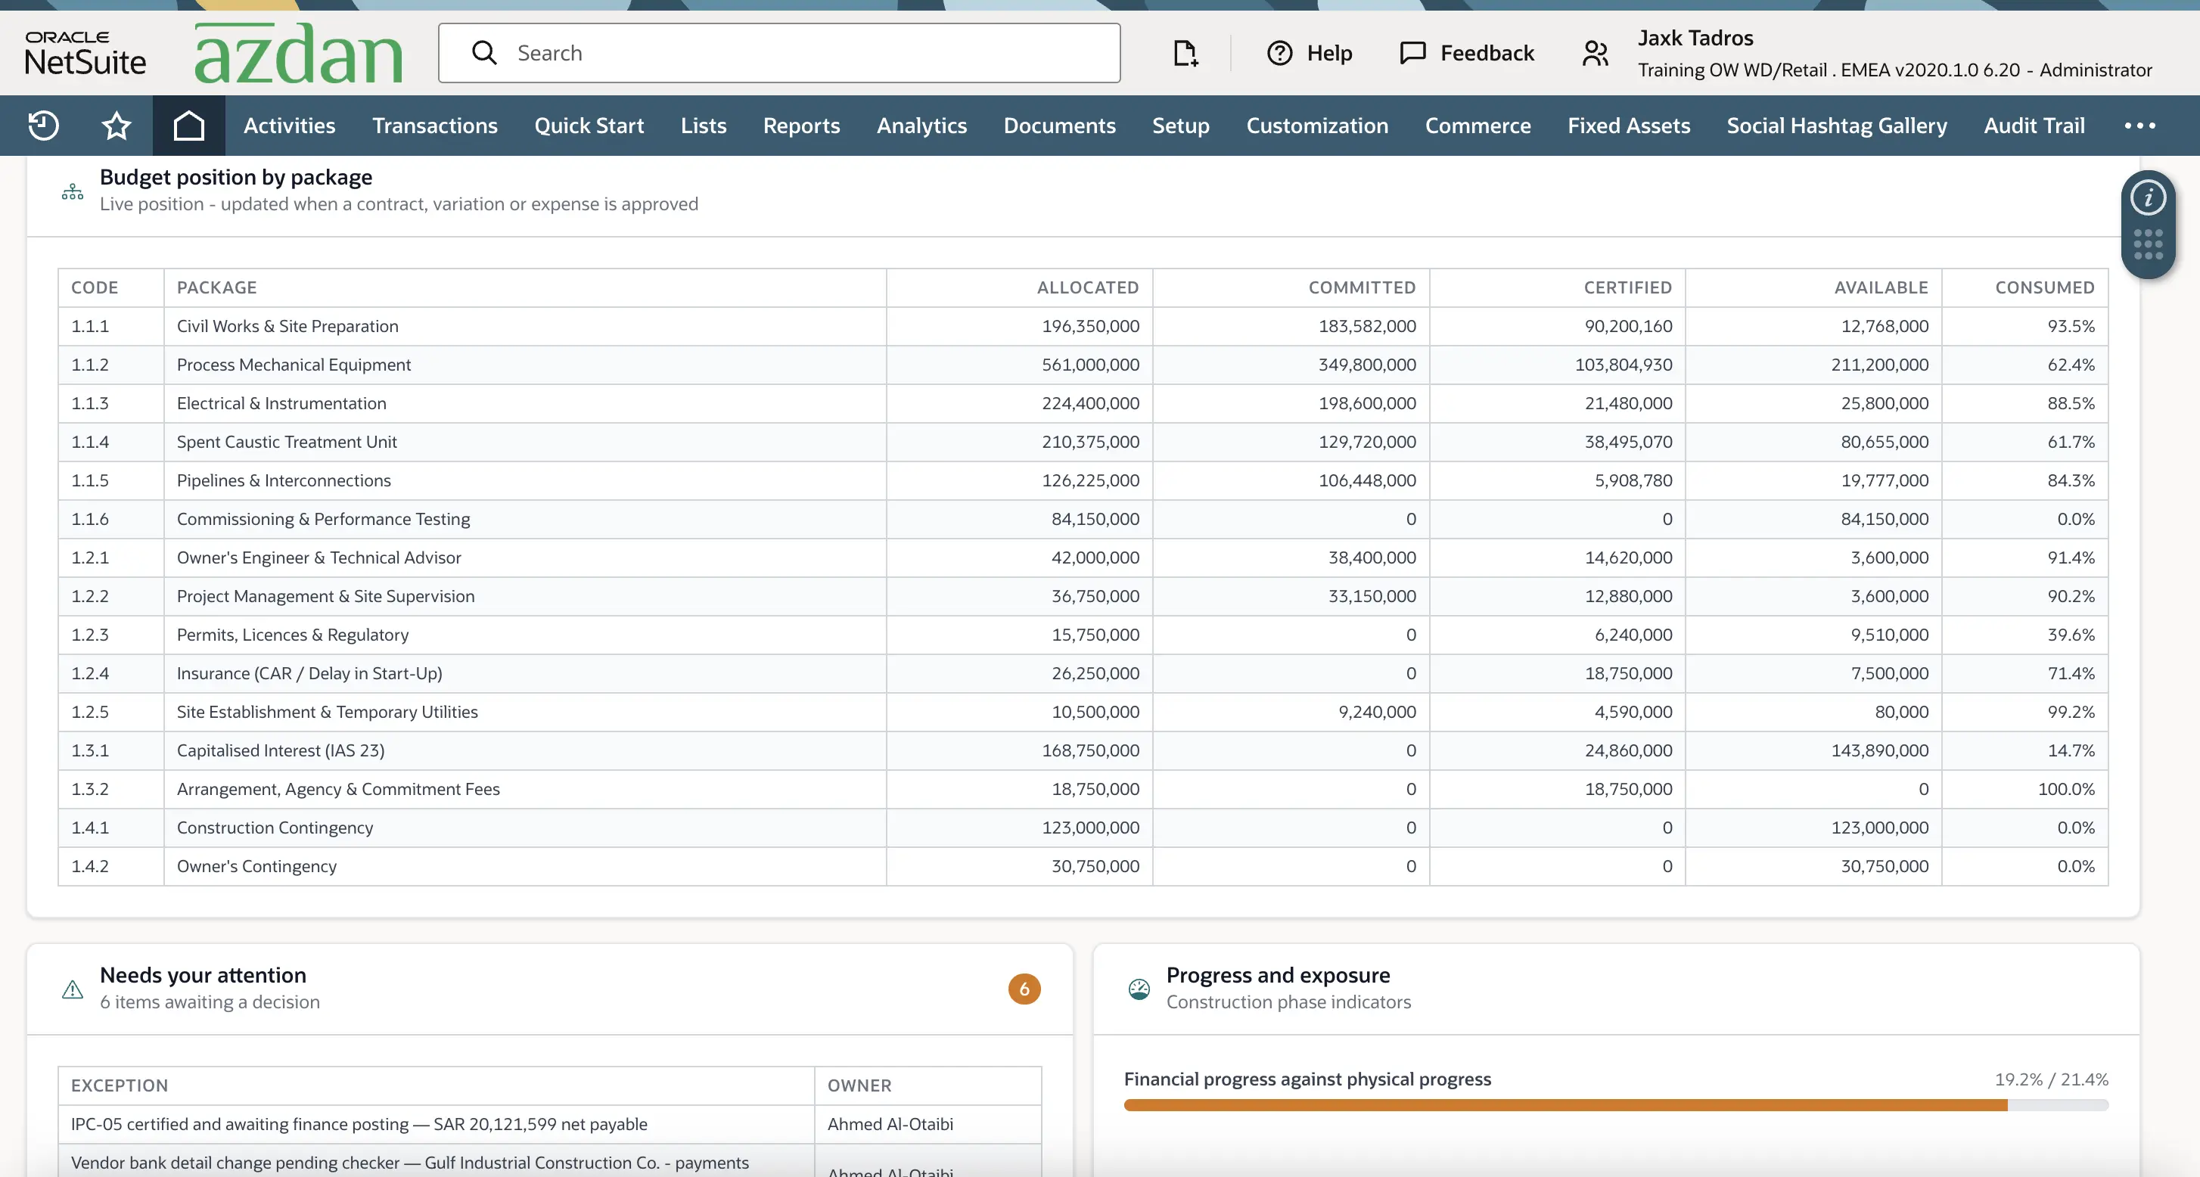
Task: Open the Audit Trail menu
Action: coord(2034,126)
